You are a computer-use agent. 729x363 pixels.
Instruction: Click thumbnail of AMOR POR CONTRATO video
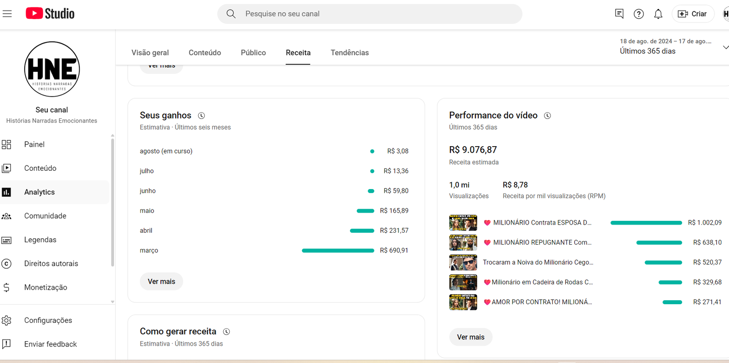pos(463,302)
